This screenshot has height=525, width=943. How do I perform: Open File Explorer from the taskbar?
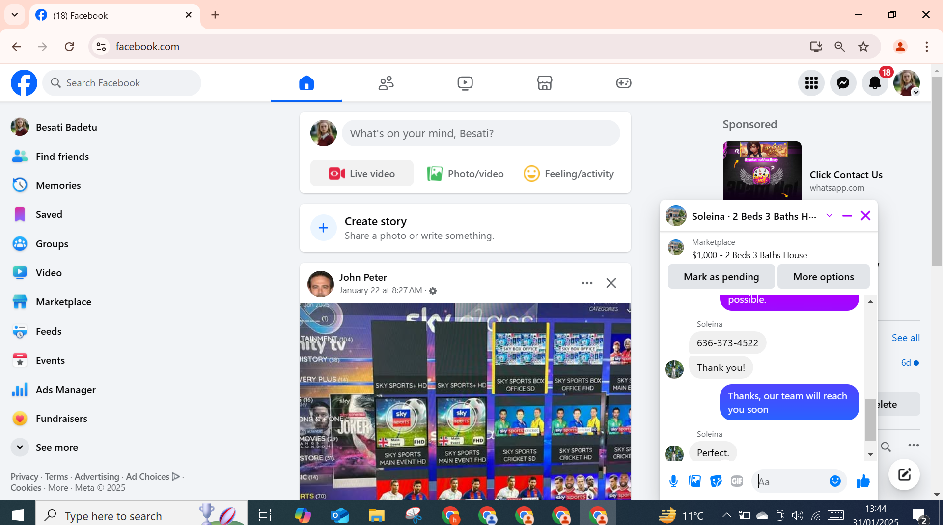(x=377, y=515)
